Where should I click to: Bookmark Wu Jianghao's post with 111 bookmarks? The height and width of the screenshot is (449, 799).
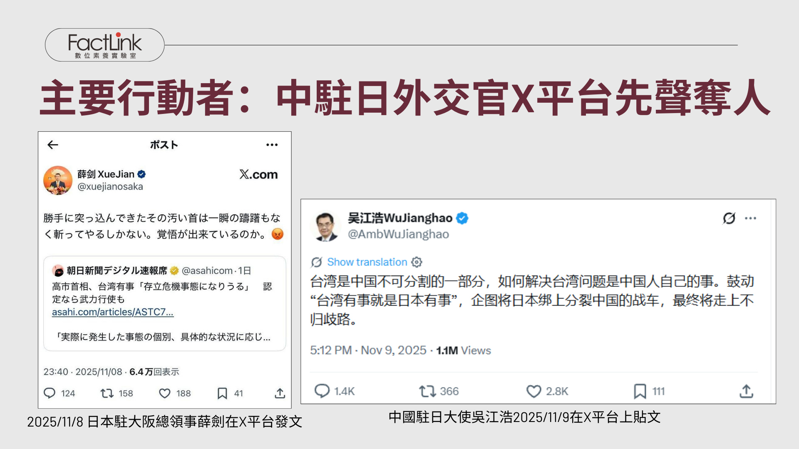(640, 391)
